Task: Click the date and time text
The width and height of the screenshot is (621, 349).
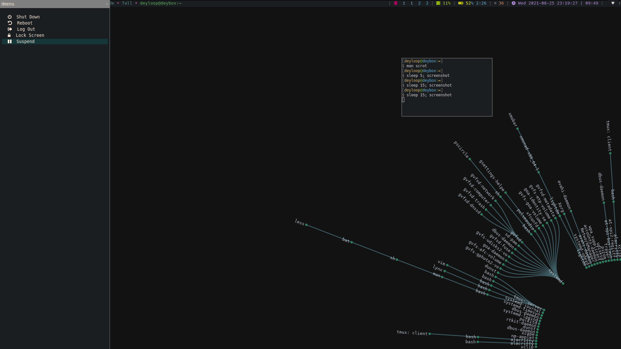Action: (548, 3)
